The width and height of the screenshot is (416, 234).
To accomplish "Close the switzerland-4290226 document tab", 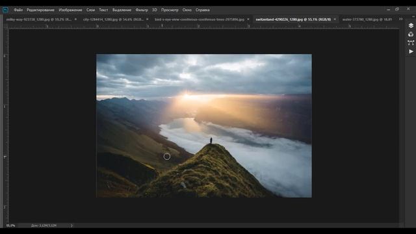I will click(x=335, y=19).
